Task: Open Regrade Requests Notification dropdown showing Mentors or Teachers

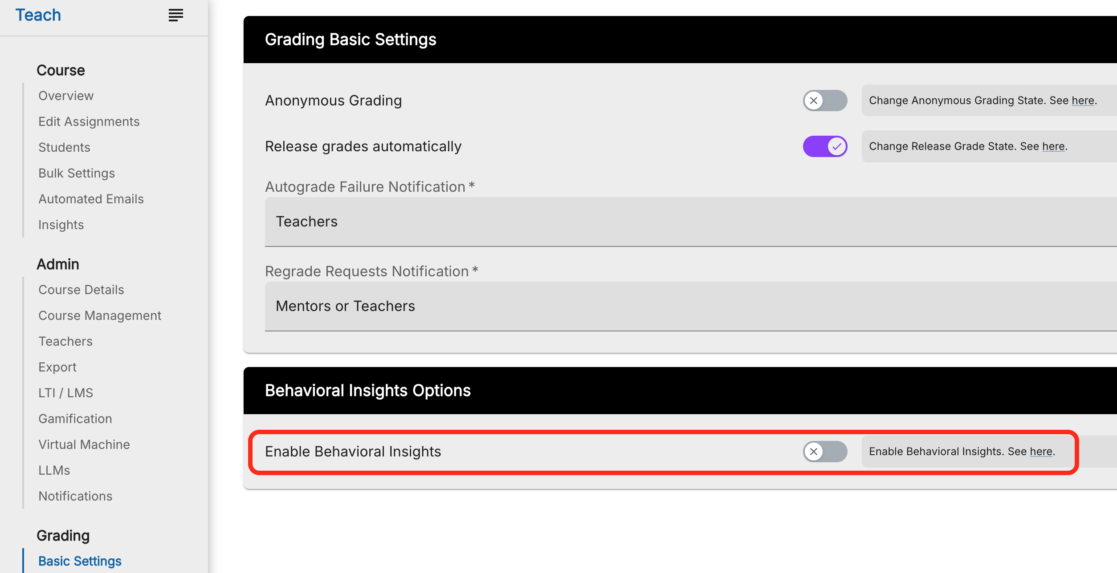Action: tap(691, 306)
